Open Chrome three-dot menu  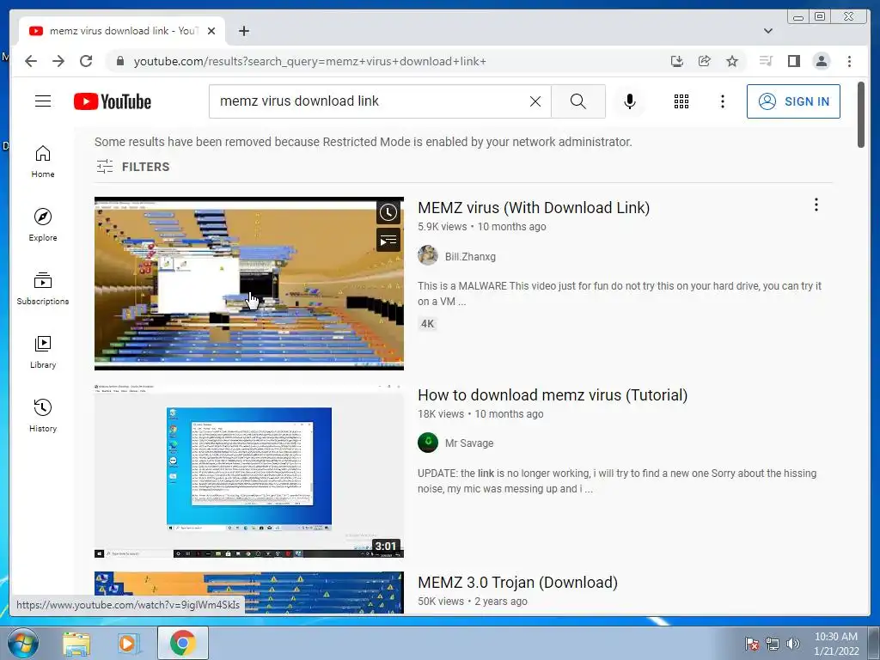click(x=849, y=61)
